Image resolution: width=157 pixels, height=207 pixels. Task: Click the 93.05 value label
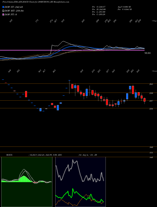pos(148,53)
